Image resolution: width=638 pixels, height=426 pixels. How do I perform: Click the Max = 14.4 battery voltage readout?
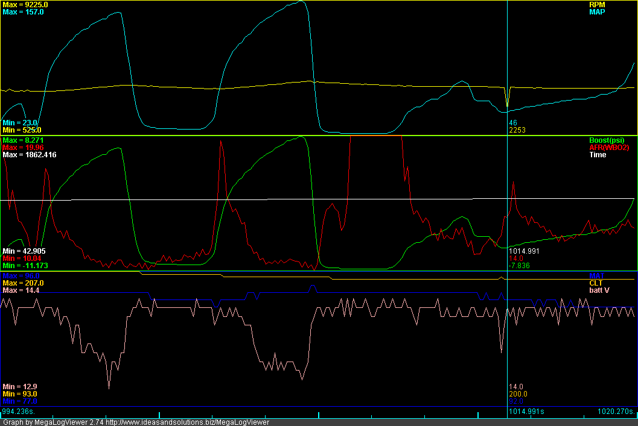21,290
